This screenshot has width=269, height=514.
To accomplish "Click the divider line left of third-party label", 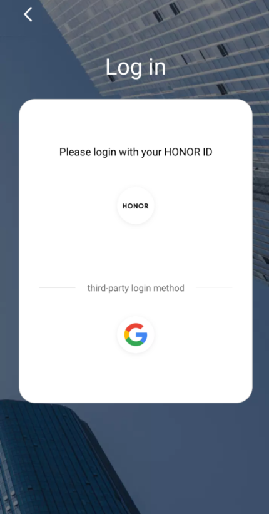I will tap(58, 288).
